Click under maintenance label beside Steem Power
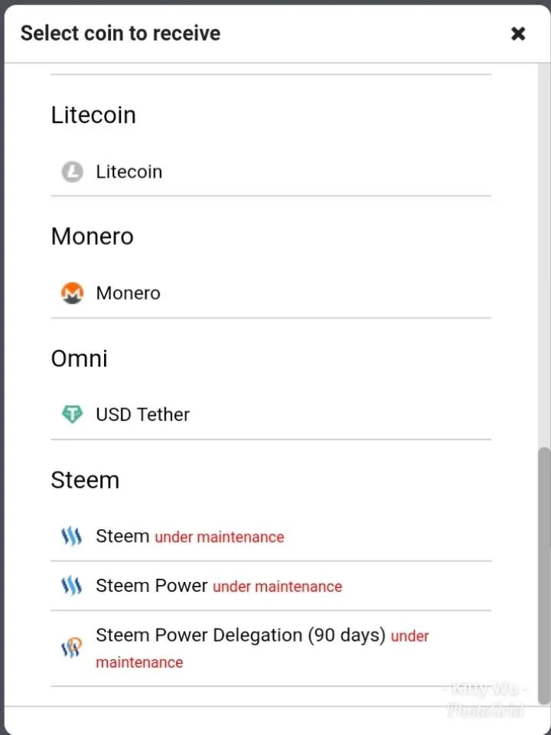 pyautogui.click(x=277, y=587)
